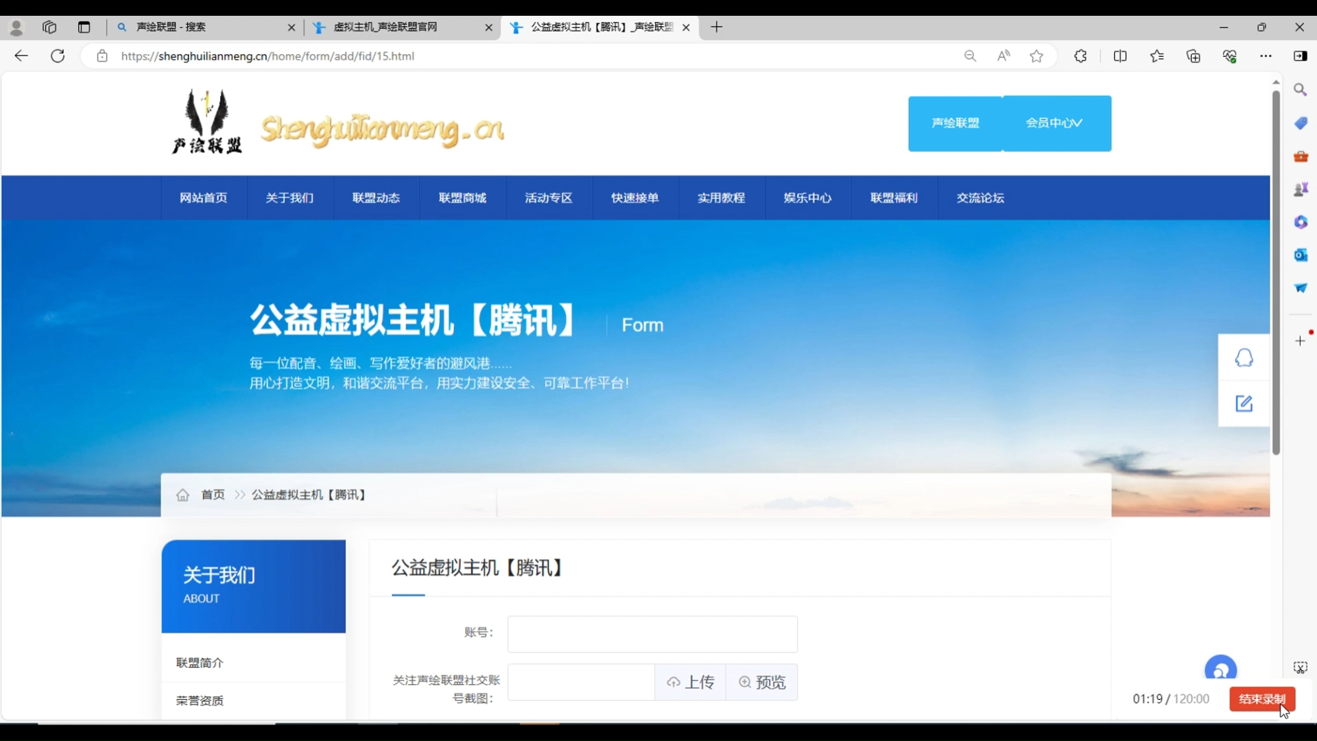Image resolution: width=1317 pixels, height=741 pixels.
Task: Click the blue 声绘联盟 header button
Action: (956, 123)
